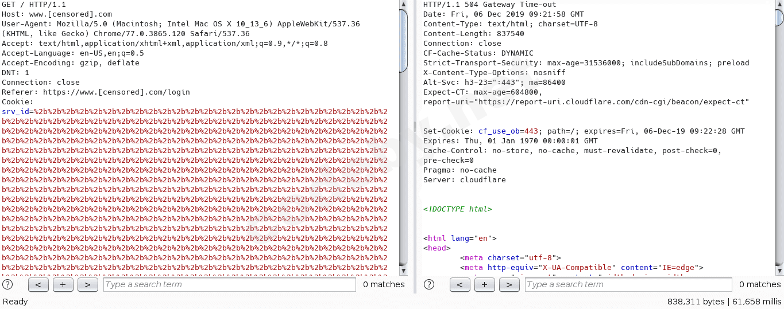
Task: Click request pane scrollbar down arrow
Action: point(404,271)
